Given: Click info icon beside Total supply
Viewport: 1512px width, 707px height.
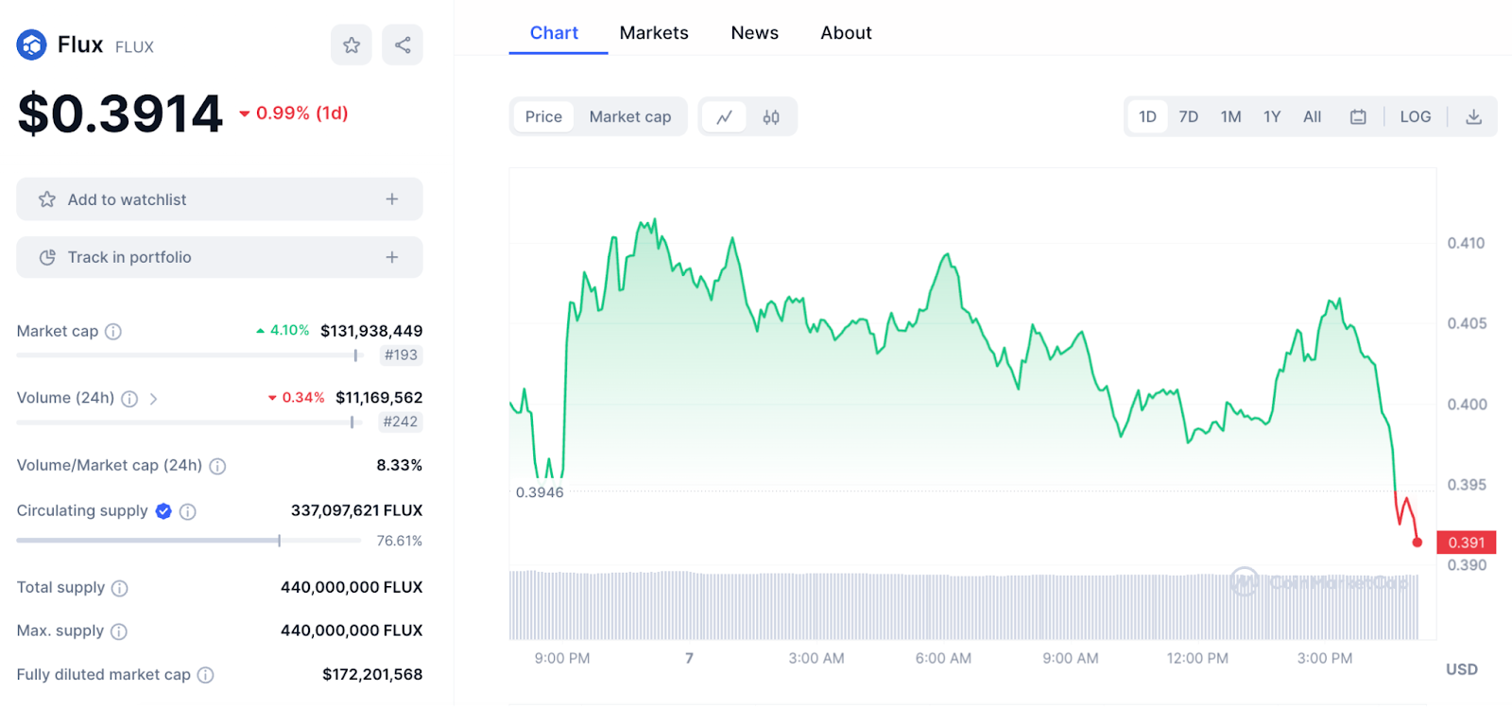Looking at the screenshot, I should point(120,588).
